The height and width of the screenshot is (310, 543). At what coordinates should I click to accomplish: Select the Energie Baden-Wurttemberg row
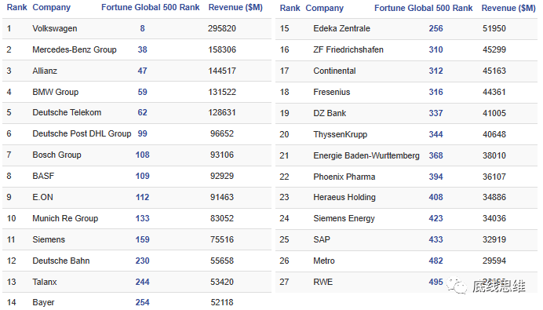pyautogui.click(x=406, y=155)
